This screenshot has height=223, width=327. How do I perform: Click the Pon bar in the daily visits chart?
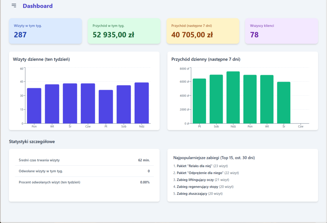[34, 106]
